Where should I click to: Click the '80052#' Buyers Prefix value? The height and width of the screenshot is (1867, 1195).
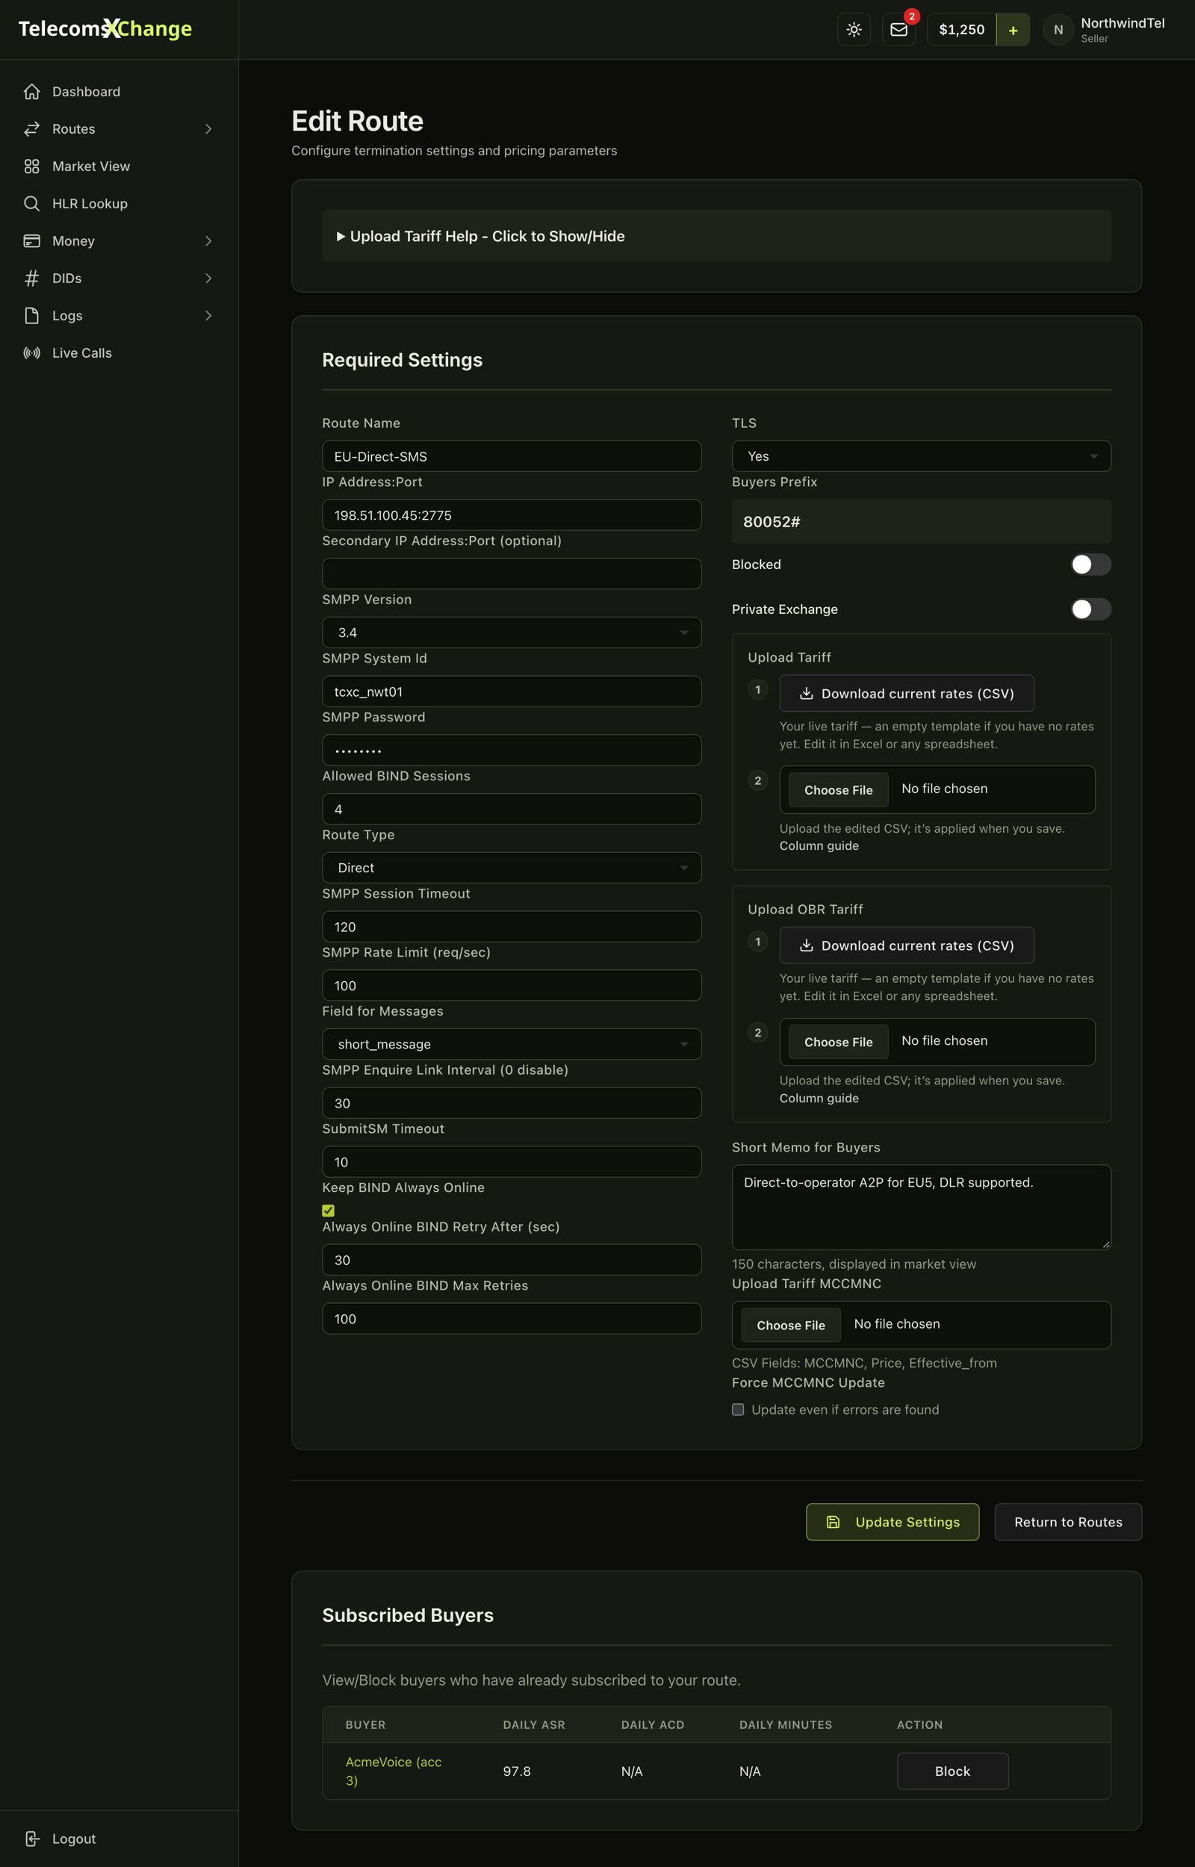772,521
